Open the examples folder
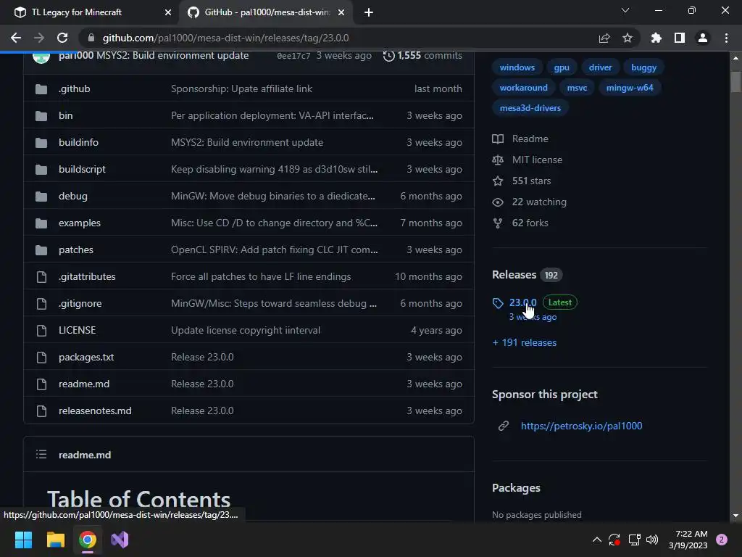This screenshot has width=742, height=557. (80, 223)
